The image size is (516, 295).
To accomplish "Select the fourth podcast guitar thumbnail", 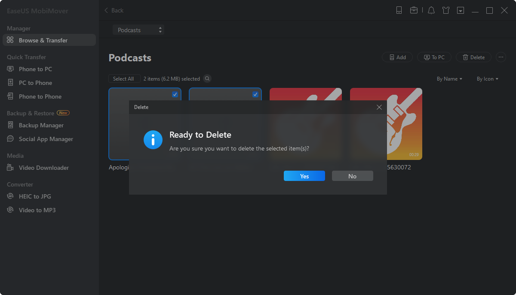I will (x=386, y=124).
